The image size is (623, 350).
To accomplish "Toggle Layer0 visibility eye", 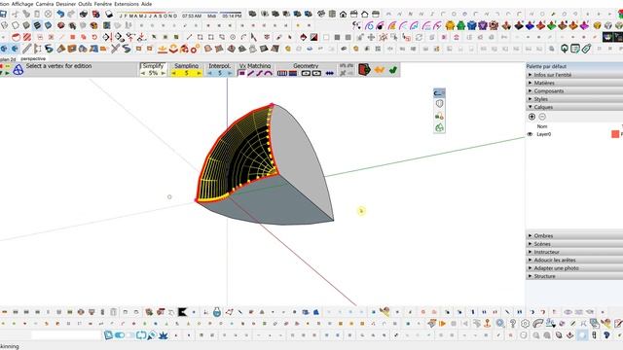I will tap(530, 134).
